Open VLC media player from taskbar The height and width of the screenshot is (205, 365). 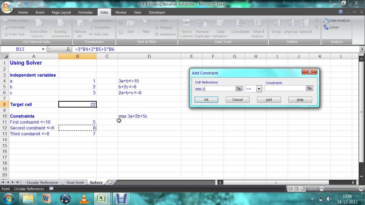84,198
